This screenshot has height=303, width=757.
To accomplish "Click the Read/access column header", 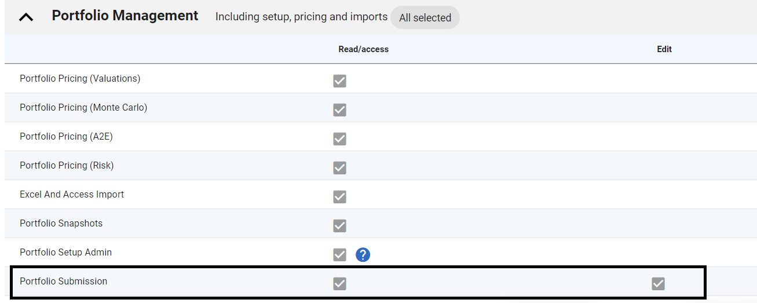I will 363,49.
